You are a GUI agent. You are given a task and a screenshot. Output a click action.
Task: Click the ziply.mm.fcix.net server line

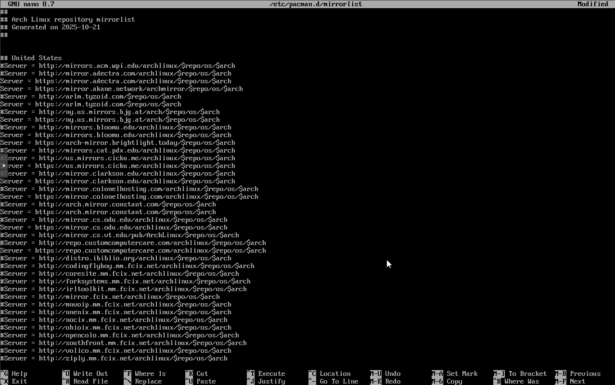pos(114,358)
